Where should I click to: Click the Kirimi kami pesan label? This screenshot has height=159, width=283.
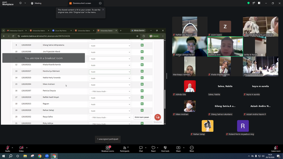tap(142, 117)
